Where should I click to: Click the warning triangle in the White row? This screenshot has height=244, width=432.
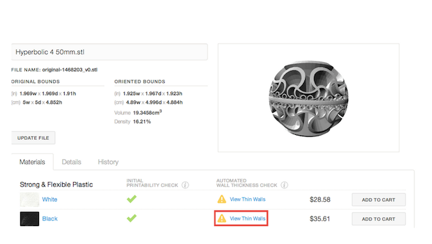click(222, 199)
